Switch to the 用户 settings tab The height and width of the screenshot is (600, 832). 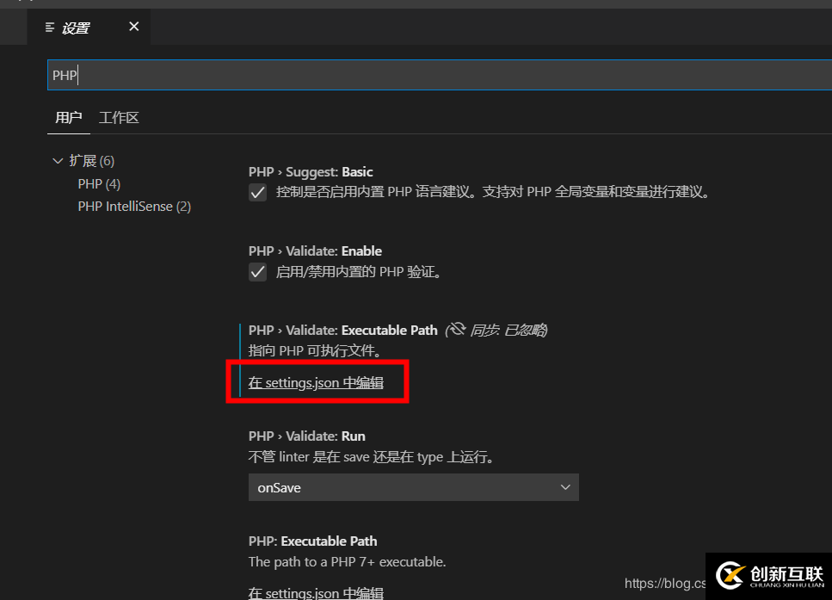(69, 117)
